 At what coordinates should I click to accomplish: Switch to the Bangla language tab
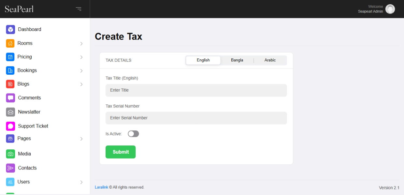237,60
